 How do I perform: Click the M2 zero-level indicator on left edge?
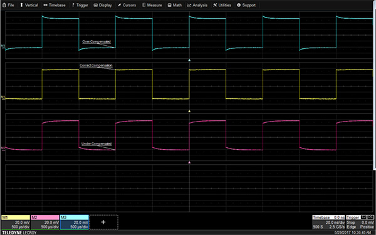(x=3, y=149)
